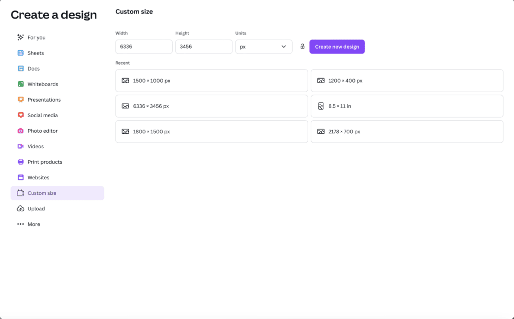The image size is (514, 319).
Task: Click the Create new design button
Action: coord(337,47)
